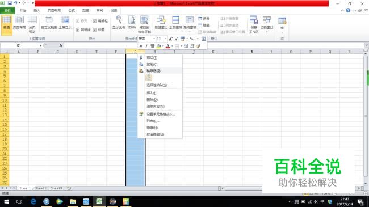Apply Italic from the mini toolbar
369x207 pixels.
[146, 46]
